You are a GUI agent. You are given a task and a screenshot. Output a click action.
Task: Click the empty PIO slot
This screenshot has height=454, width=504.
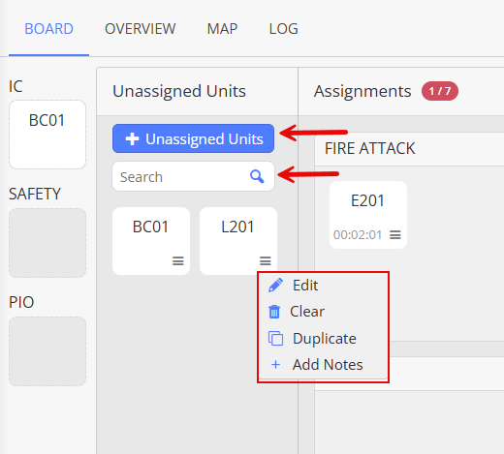click(47, 351)
